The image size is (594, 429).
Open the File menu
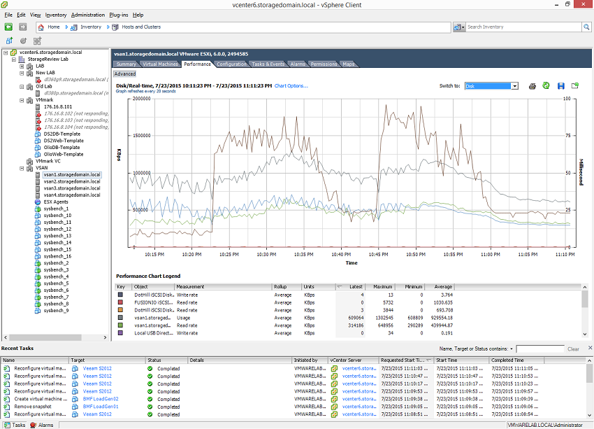(x=8, y=15)
